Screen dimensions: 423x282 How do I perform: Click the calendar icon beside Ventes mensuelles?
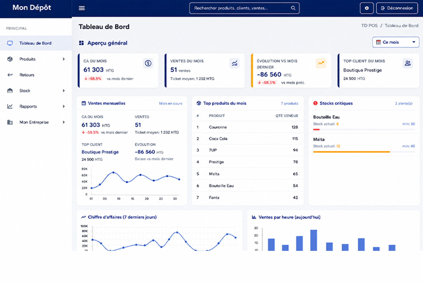pos(84,103)
